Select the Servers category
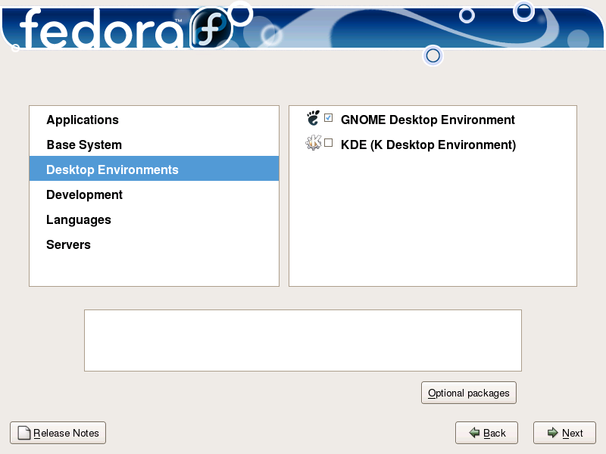Image resolution: width=606 pixels, height=454 pixels. pos(155,244)
